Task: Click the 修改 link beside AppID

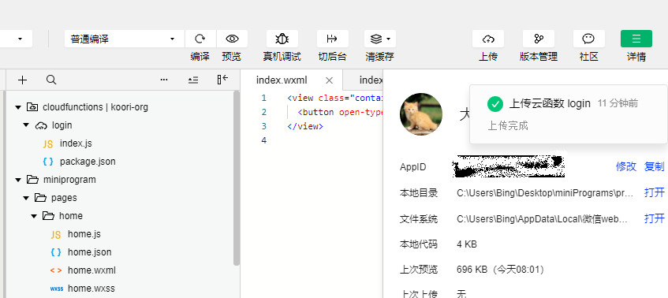Action: tap(626, 167)
